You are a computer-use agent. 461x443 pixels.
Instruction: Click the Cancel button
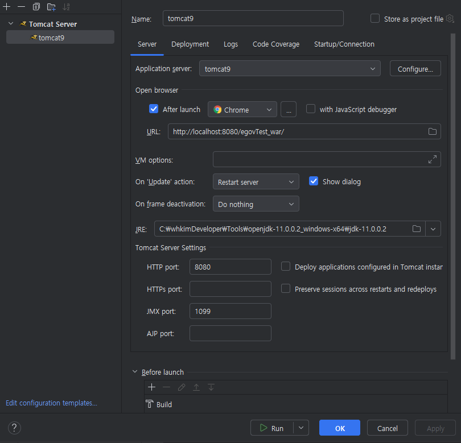click(387, 428)
